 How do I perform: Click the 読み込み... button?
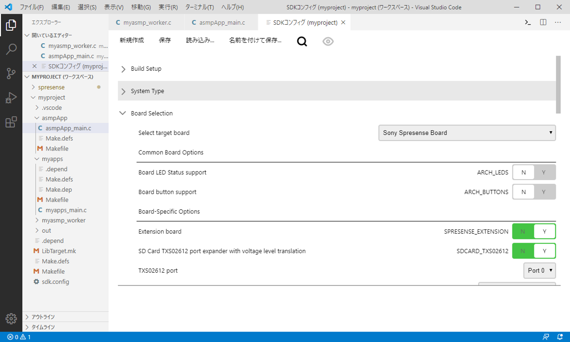pyautogui.click(x=200, y=40)
